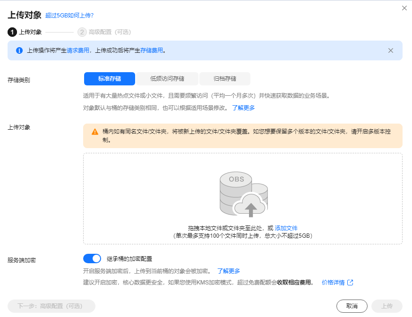Screen dimensions: 412x317
Task: Click step 2 circle 高级配置
Action: [82, 32]
